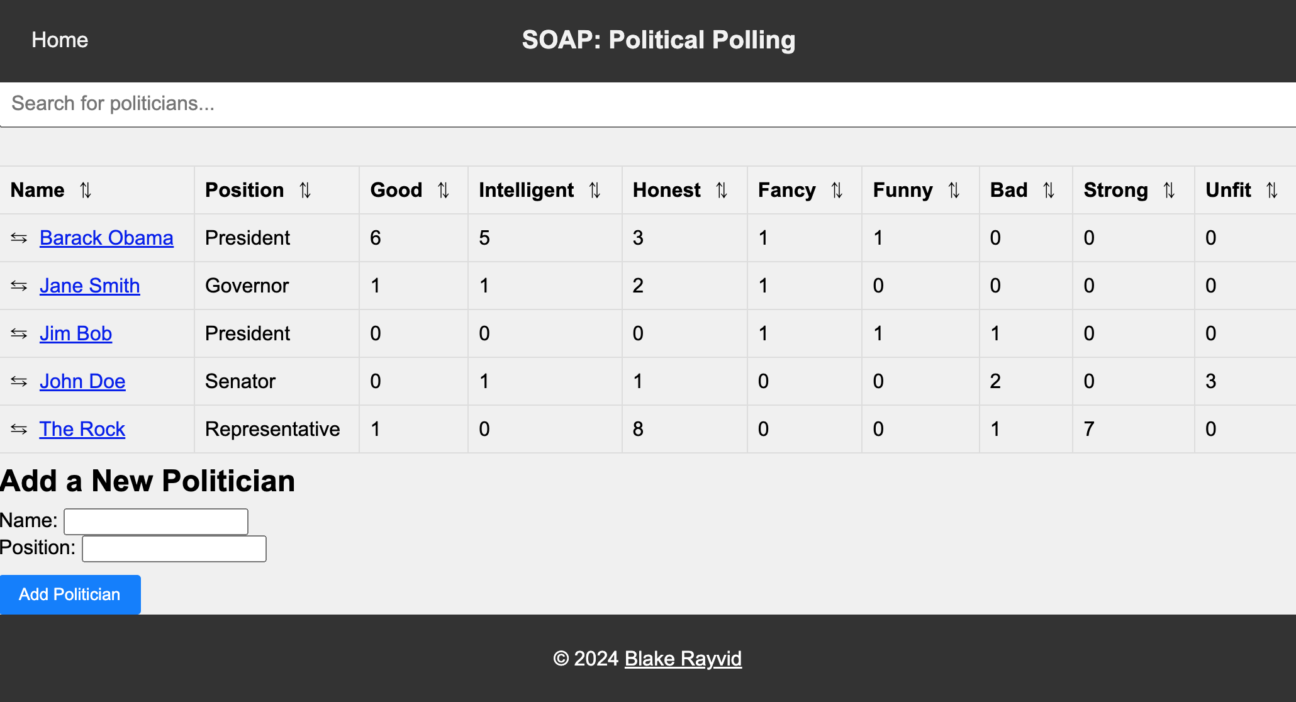1296x702 pixels.
Task: Open Barack Obama politician profile
Action: 106,237
